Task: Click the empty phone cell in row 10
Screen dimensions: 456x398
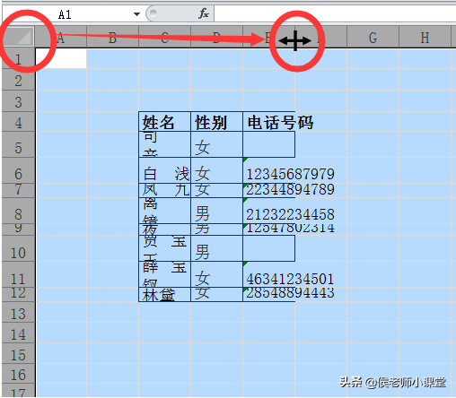Action: click(x=269, y=248)
